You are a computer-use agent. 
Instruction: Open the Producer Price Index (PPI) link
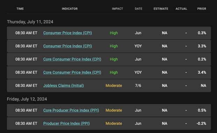tap(66, 123)
